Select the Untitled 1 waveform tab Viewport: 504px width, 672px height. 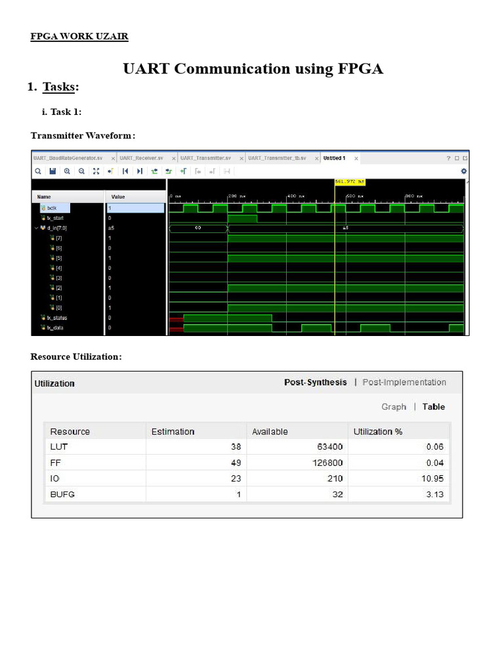tap(334, 158)
